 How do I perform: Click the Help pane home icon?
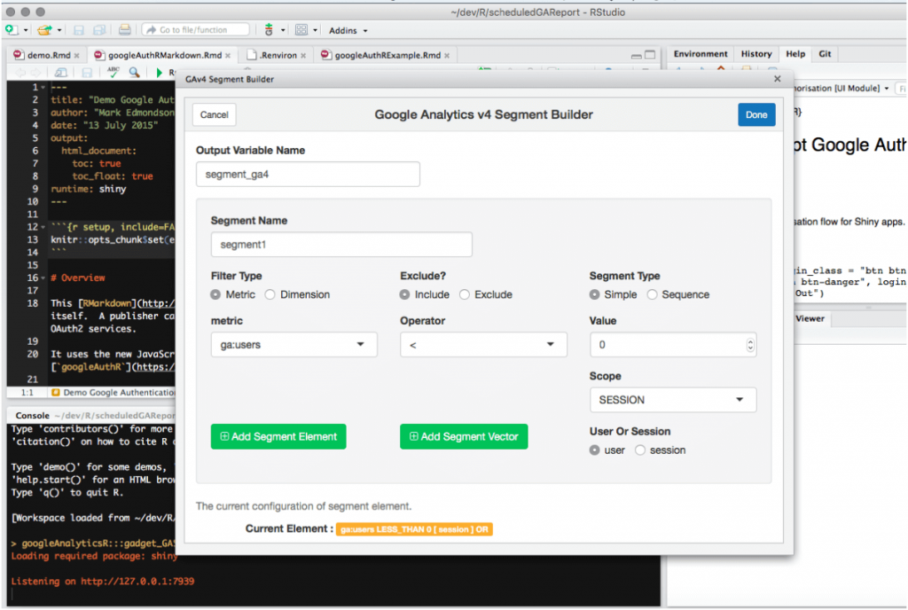pyautogui.click(x=721, y=69)
